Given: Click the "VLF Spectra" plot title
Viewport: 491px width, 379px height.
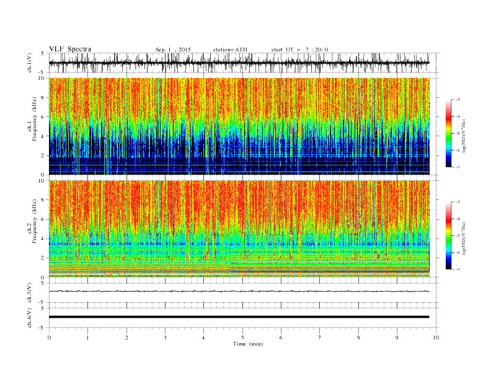Looking at the screenshot, I should (70, 49).
